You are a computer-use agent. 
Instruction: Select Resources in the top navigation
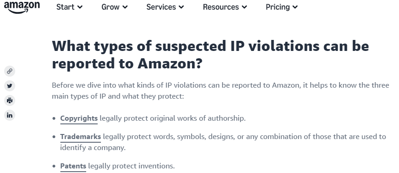[x=225, y=7]
